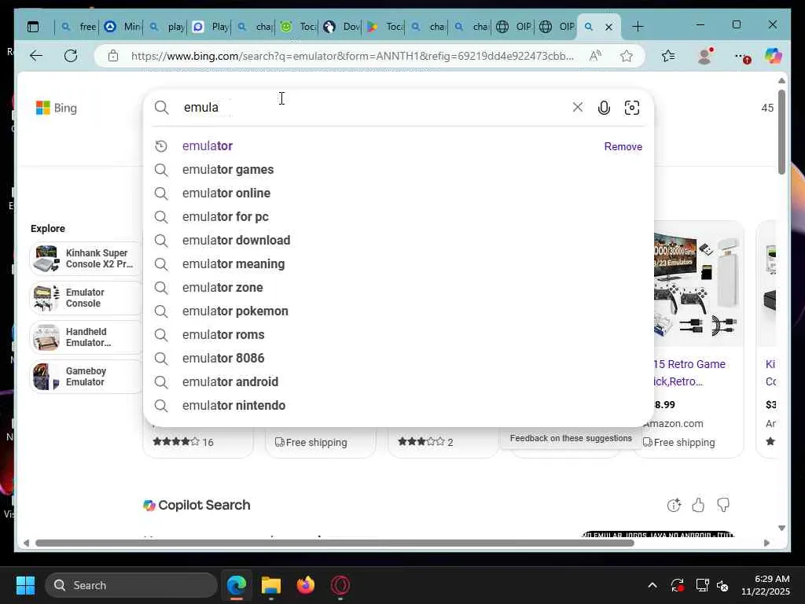Launch Opera from the taskbar
The image size is (805, 604).
(340, 585)
